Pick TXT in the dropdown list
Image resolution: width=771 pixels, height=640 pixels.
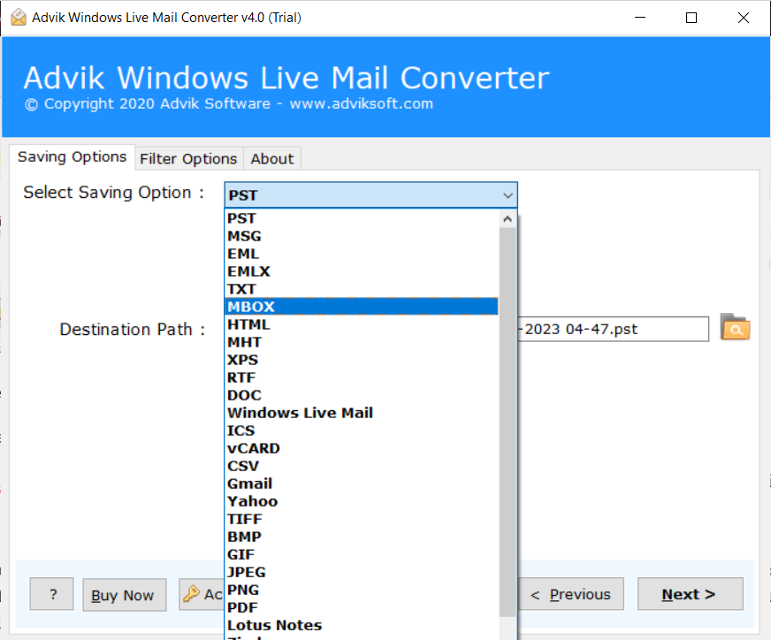click(362, 289)
